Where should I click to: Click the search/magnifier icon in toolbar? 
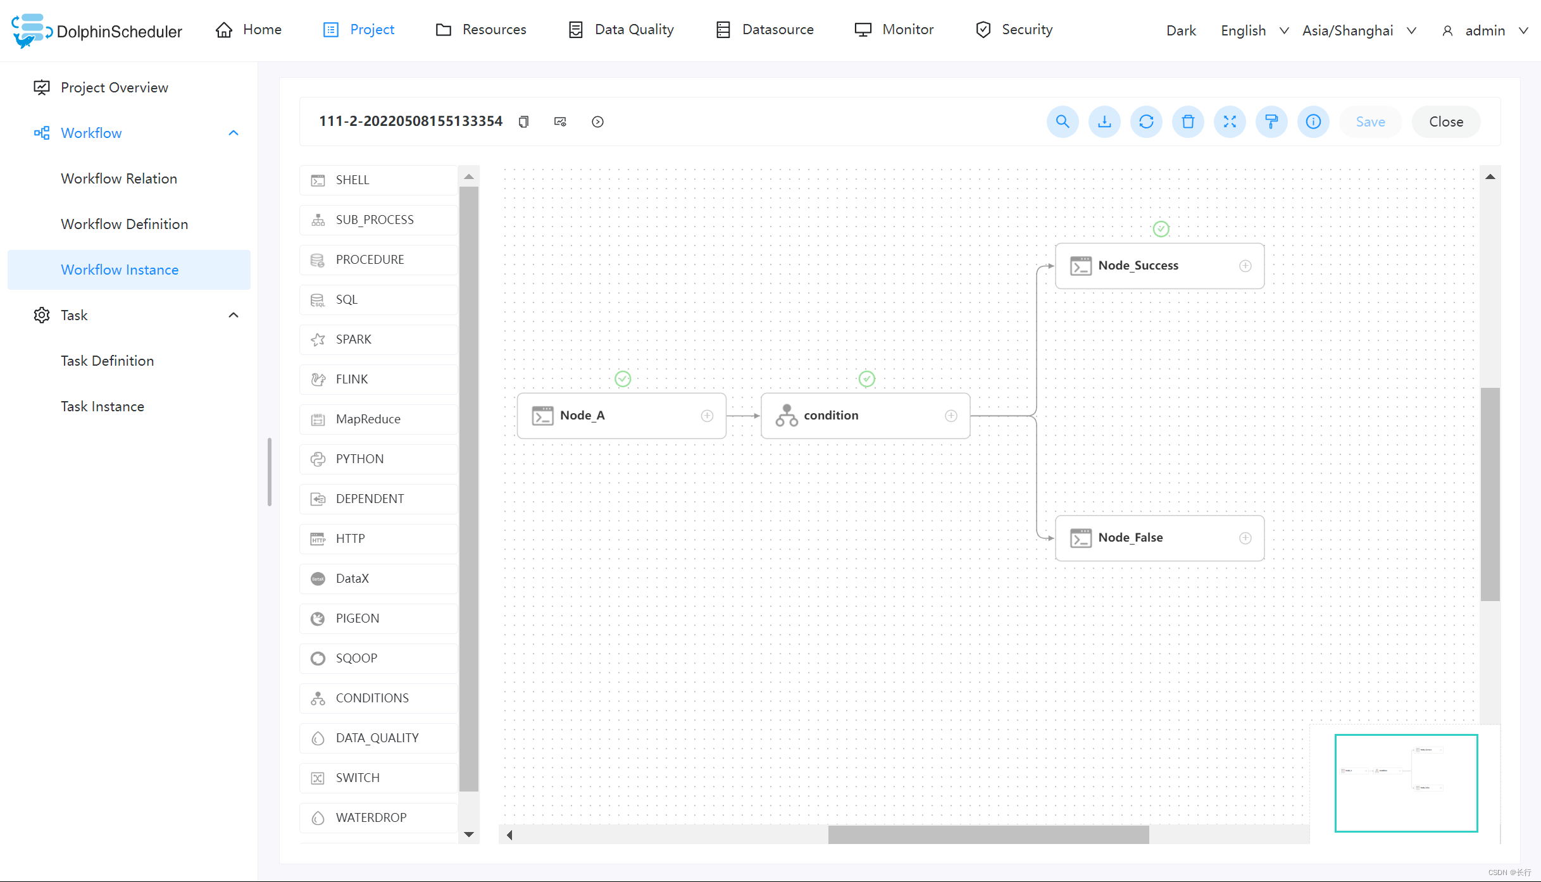tap(1061, 121)
